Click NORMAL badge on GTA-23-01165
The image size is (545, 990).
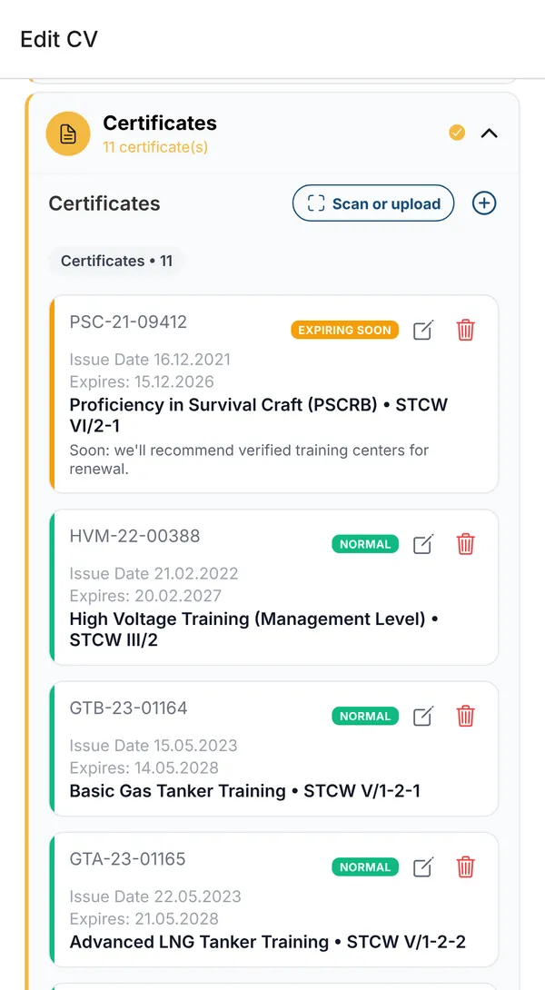click(x=365, y=866)
